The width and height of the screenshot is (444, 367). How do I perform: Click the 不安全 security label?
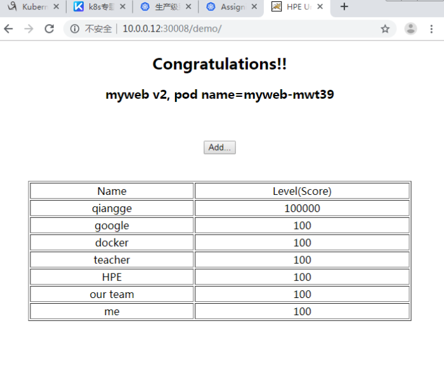click(98, 29)
